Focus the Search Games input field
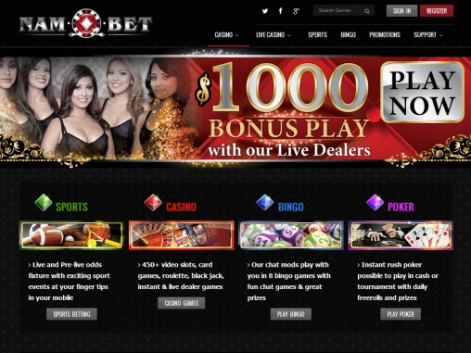Viewport: 471px width, 353px height. 339,10
